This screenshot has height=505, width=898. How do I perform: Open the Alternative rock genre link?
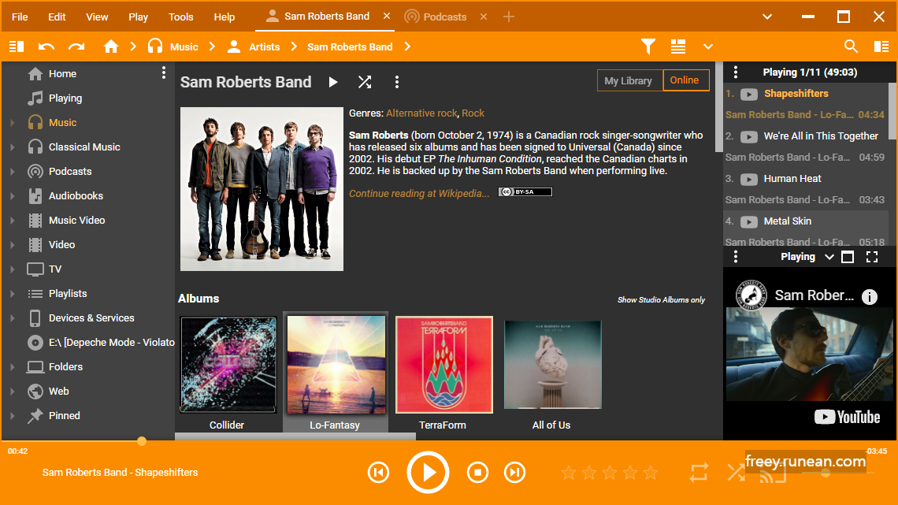coord(421,113)
